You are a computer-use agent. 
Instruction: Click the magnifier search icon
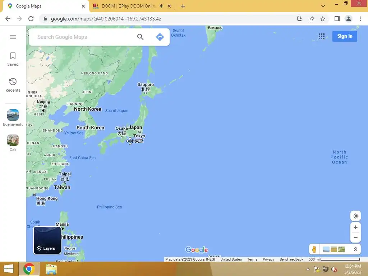pos(141,37)
